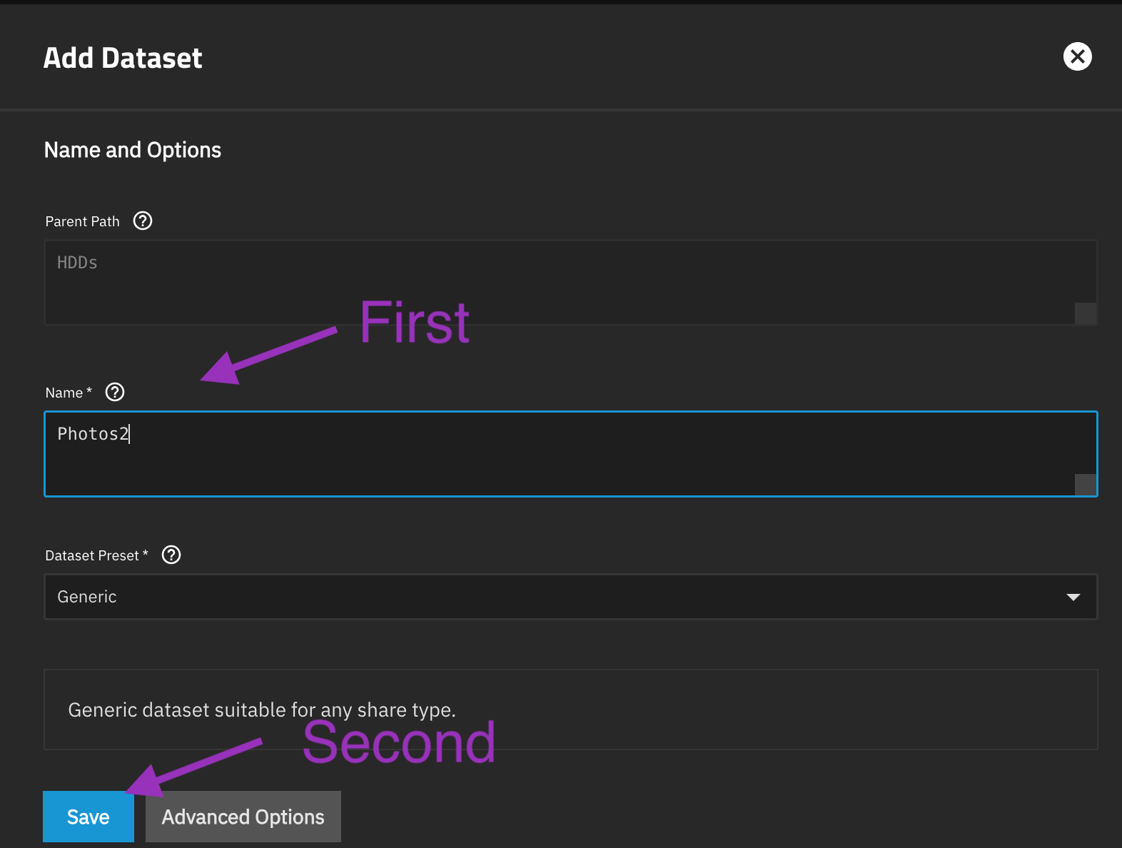Click the purple First annotation
Viewport: 1122px width, 848px height.
415,323
